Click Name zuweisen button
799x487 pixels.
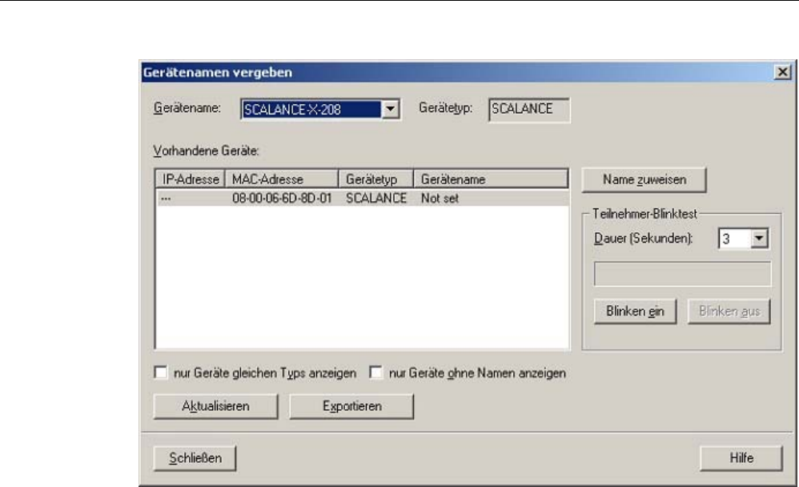pyautogui.click(x=644, y=179)
